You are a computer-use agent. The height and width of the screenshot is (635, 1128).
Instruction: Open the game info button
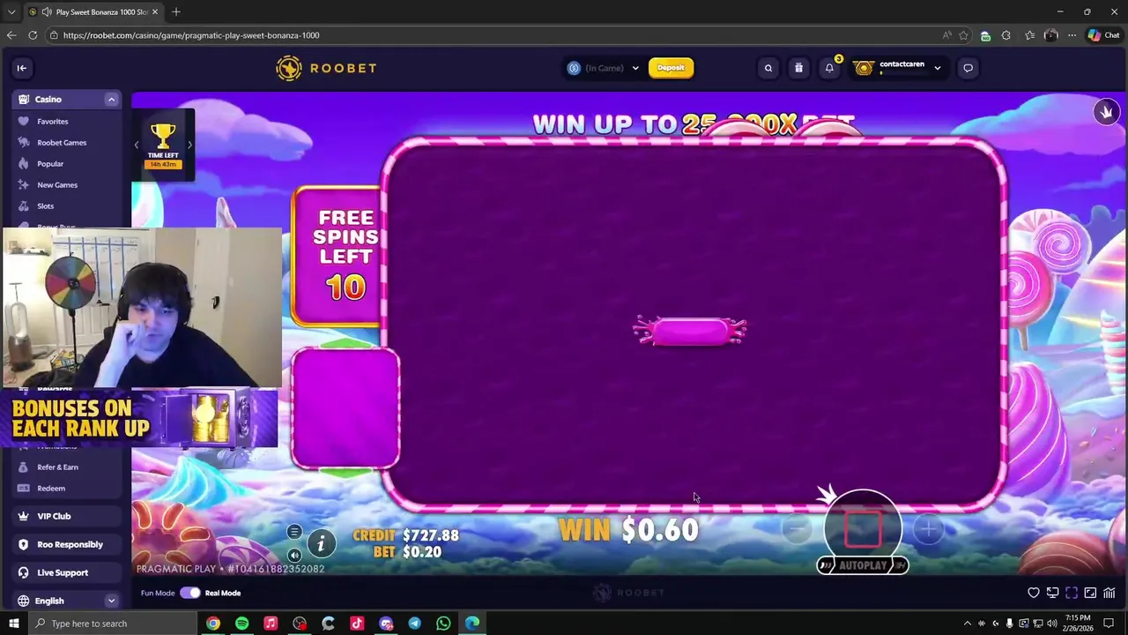[321, 544]
